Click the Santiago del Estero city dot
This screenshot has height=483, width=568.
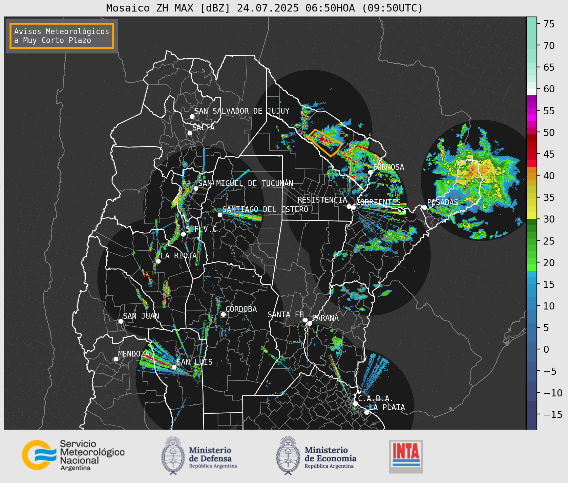click(220, 215)
